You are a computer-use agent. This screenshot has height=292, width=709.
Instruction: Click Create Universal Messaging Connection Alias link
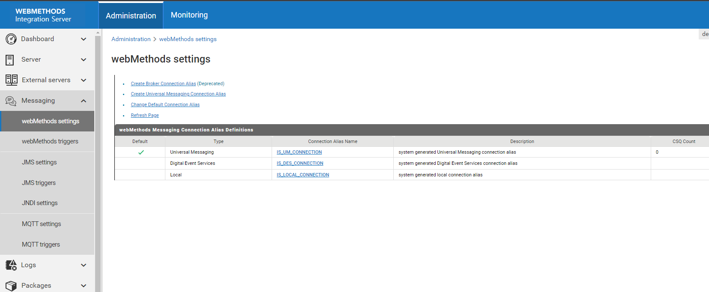178,94
